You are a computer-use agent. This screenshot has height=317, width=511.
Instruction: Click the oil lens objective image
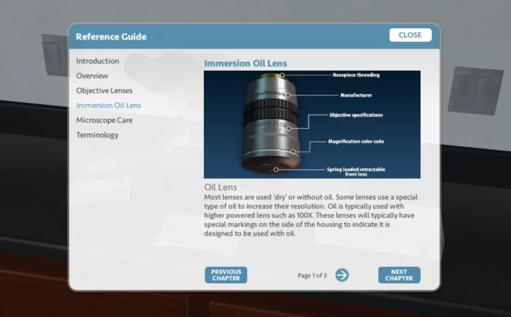(x=270, y=125)
